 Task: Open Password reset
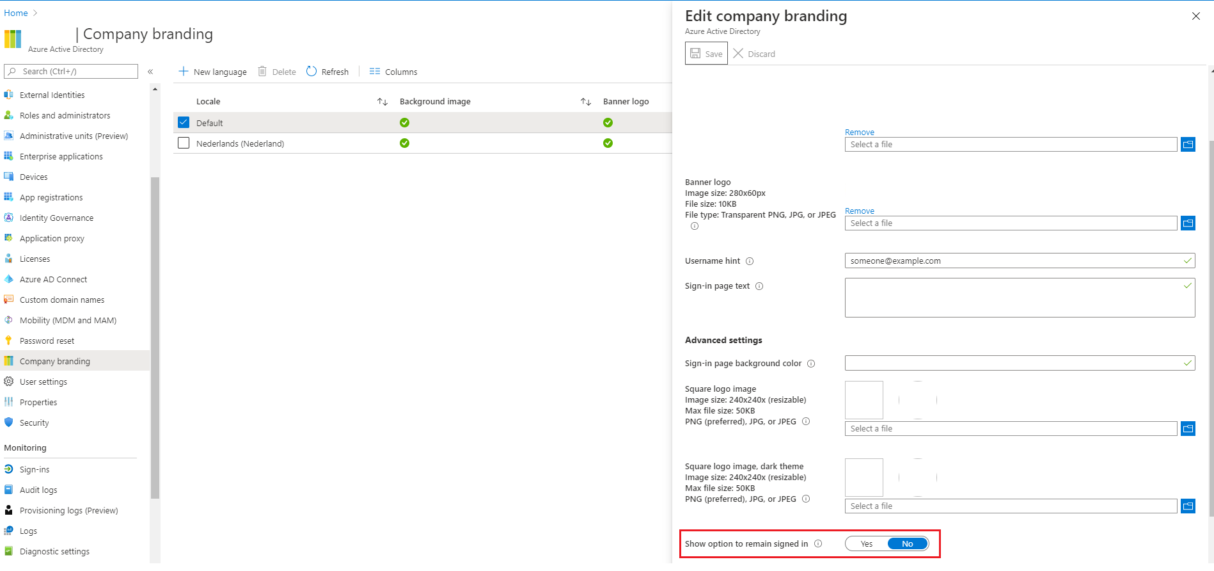coord(47,341)
